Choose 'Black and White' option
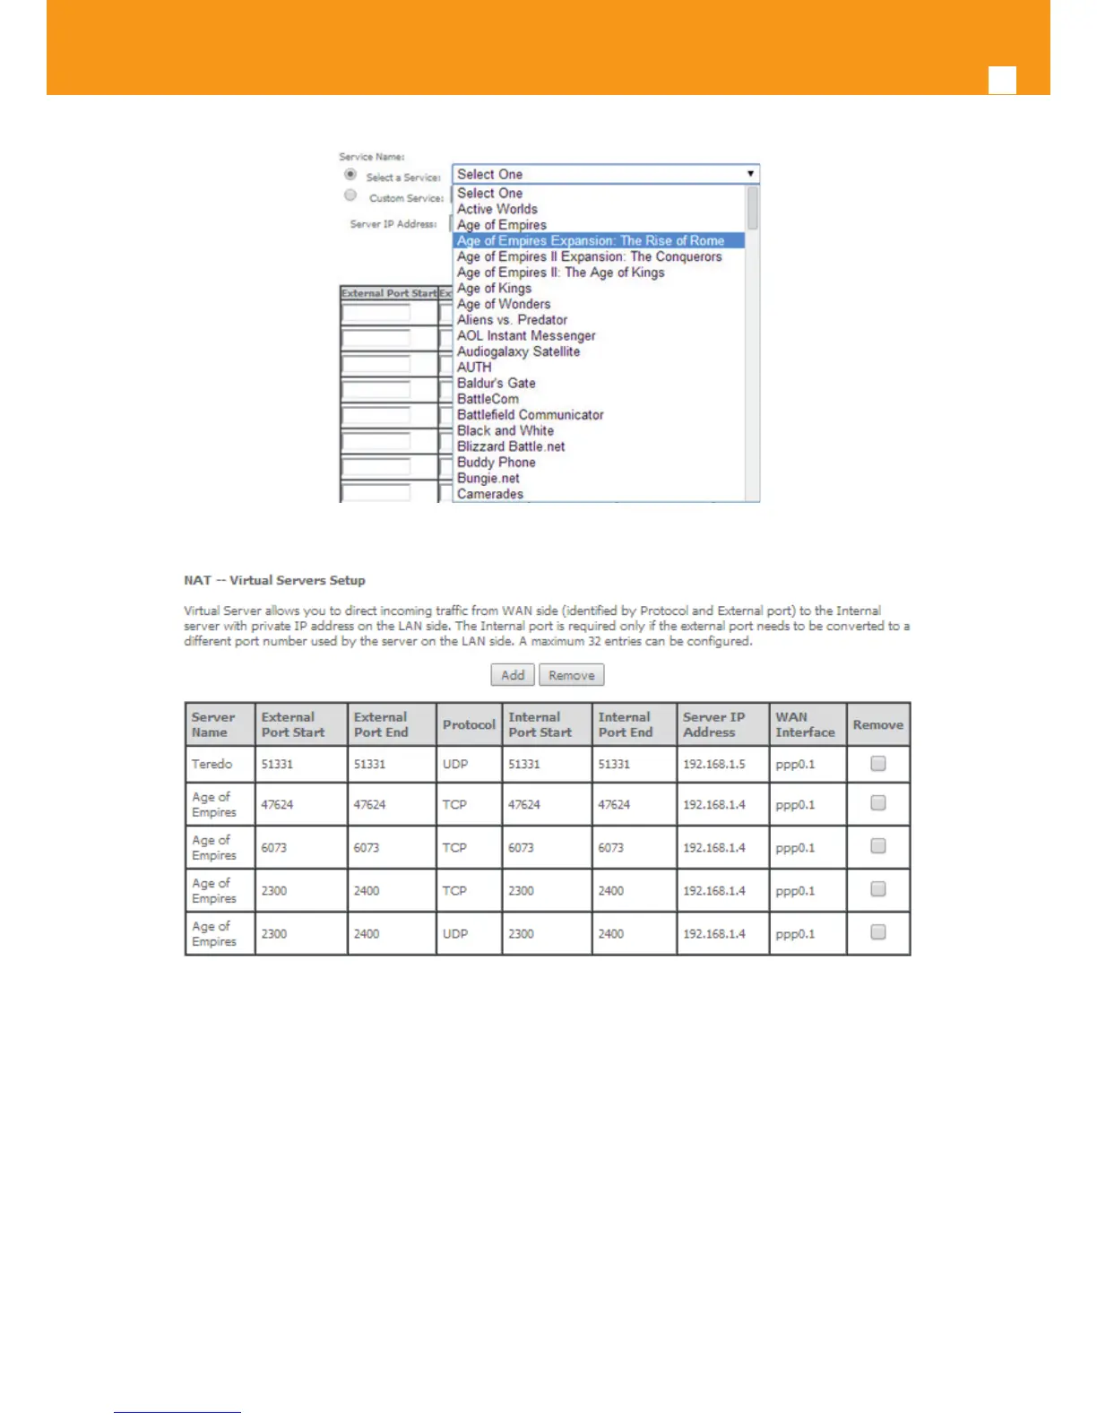The image size is (1097, 1420). (505, 430)
